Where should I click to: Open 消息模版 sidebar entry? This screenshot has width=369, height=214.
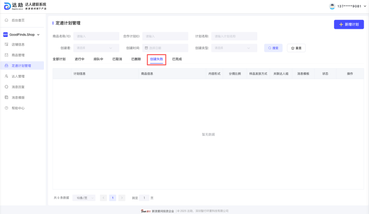coord(18,97)
